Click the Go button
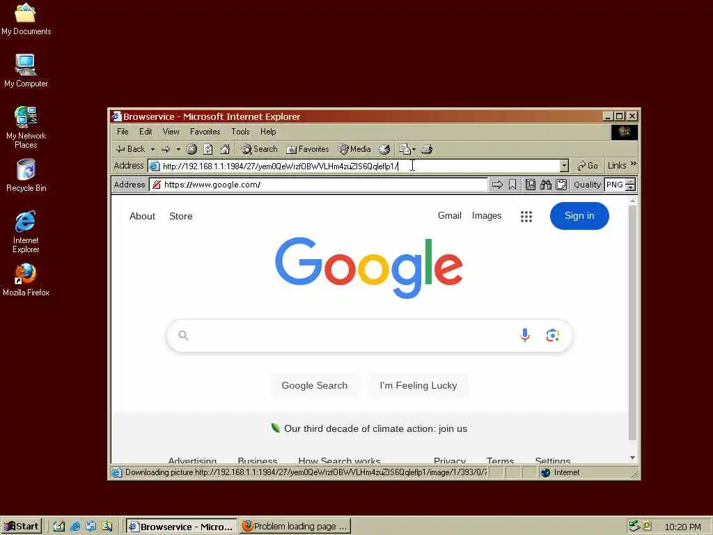 tap(588, 166)
